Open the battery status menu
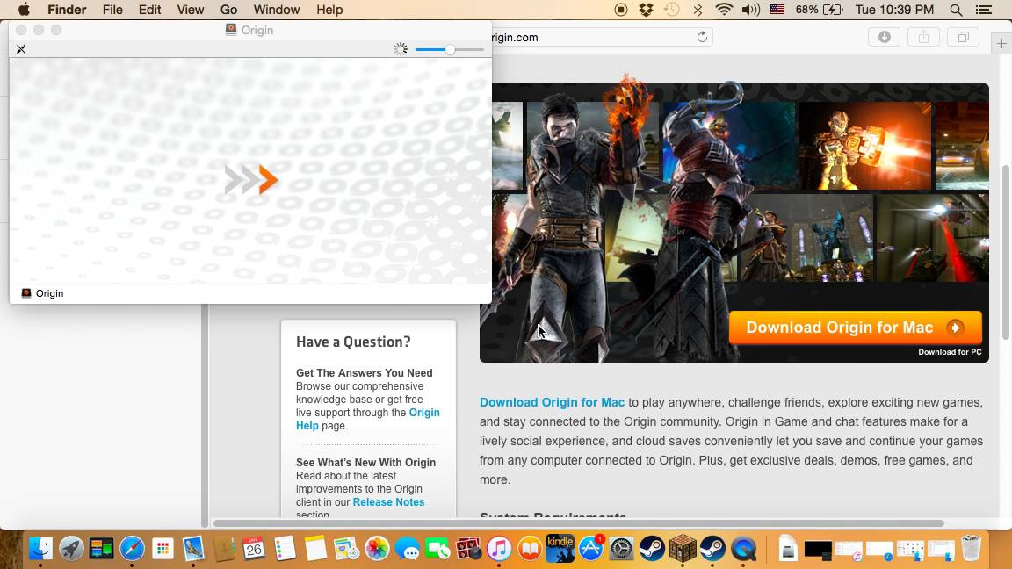 click(x=819, y=10)
